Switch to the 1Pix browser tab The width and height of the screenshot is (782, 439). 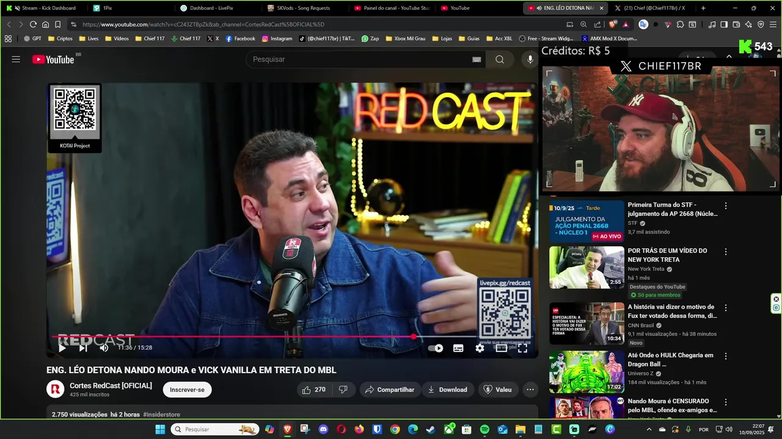131,8
